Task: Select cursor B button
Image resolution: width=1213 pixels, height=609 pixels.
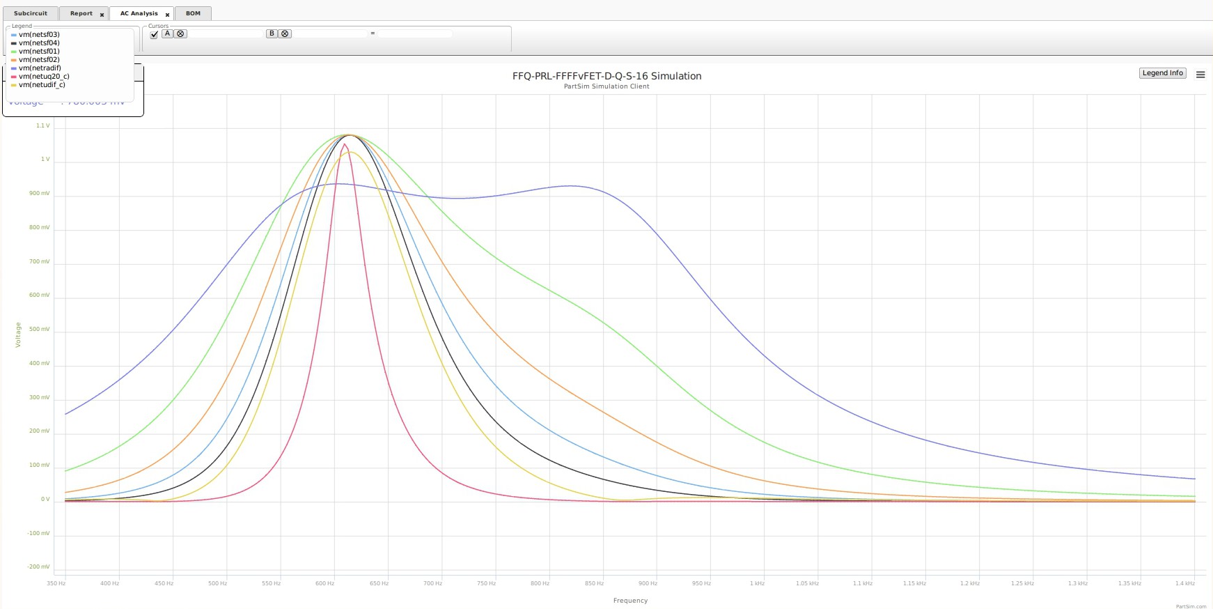Action: [x=272, y=33]
